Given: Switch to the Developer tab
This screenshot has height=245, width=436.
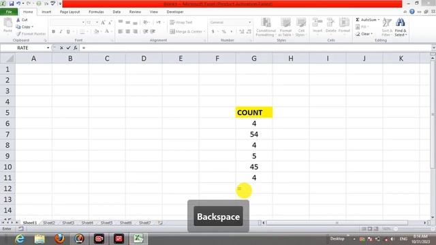Looking at the screenshot, I should point(175,12).
